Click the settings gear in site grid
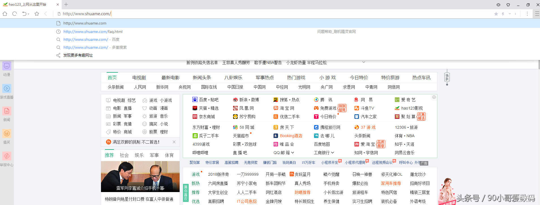Image resolution: width=540 pixels, height=205 pixels. click(x=434, y=97)
